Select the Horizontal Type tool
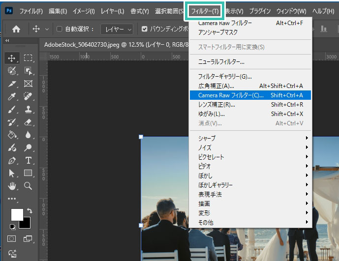 point(28,160)
